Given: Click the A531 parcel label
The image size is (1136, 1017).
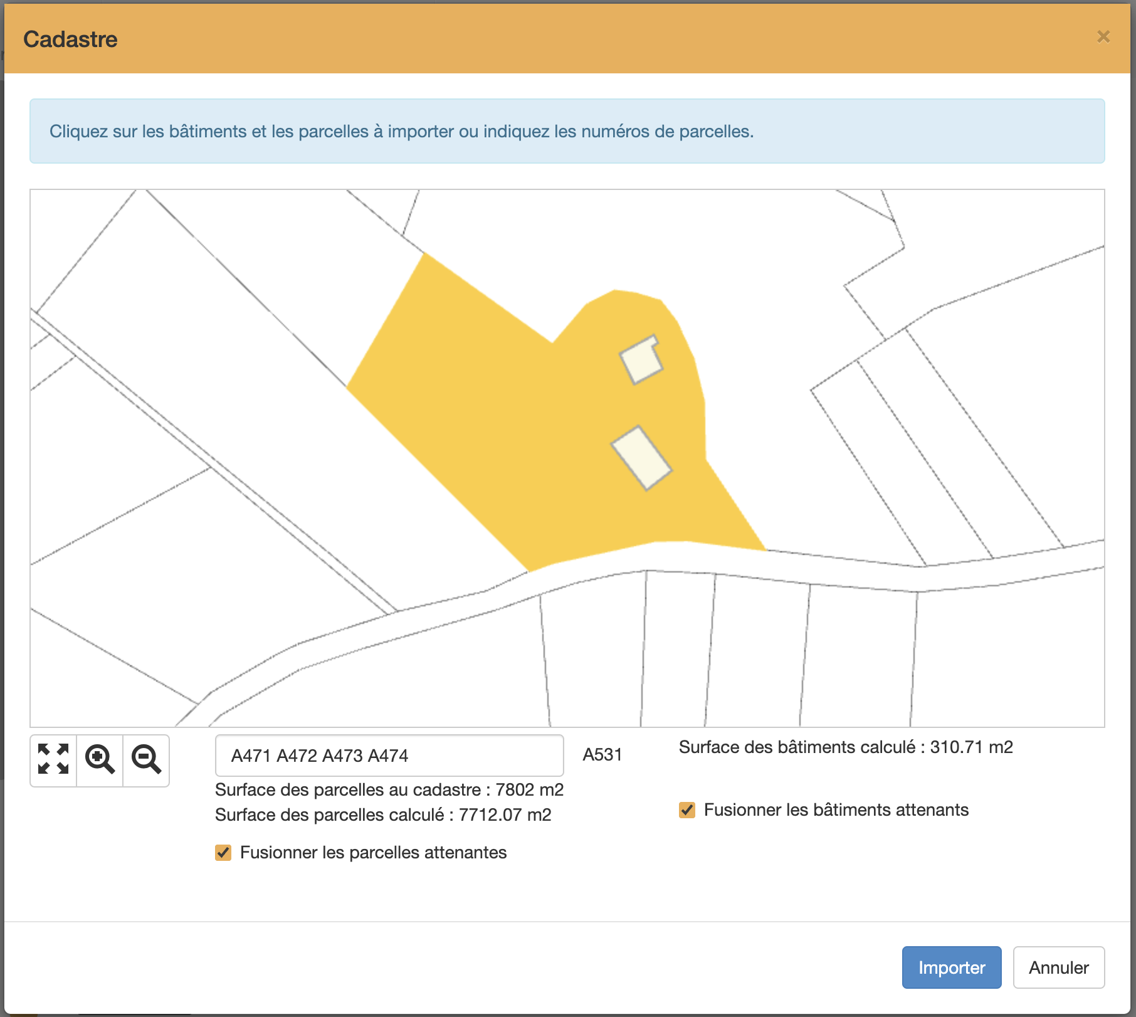Looking at the screenshot, I should coord(602,754).
